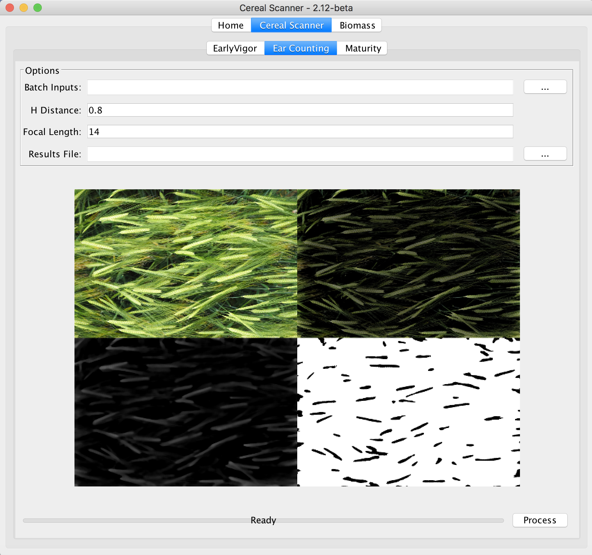Click the green zoom window button
This screenshot has width=592, height=555.
click(x=38, y=8)
